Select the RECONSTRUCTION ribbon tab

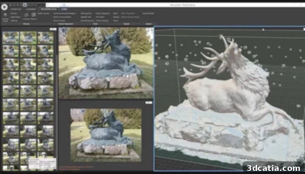(49, 9)
